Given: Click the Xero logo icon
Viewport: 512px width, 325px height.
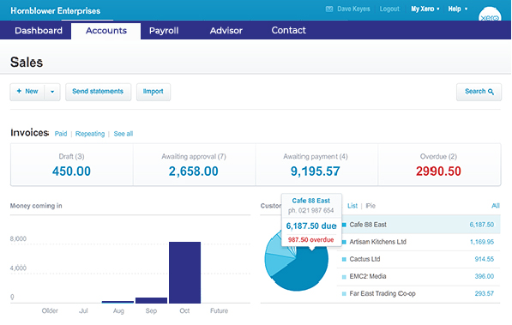Looking at the screenshot, I should tap(490, 14).
